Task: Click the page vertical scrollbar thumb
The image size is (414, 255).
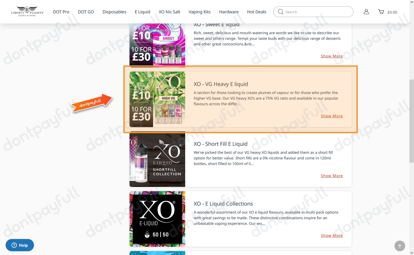Action: 412,121
